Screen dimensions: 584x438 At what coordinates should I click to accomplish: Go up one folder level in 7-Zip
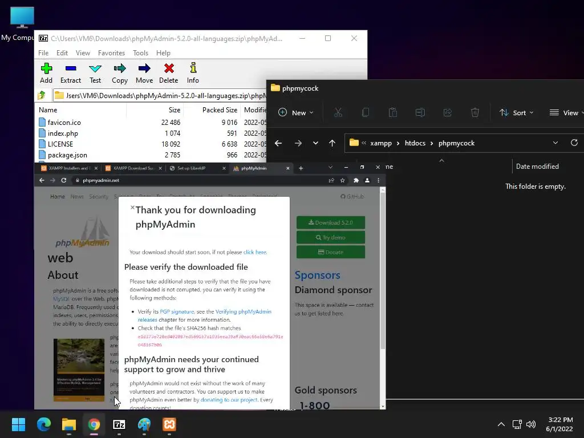click(x=42, y=95)
